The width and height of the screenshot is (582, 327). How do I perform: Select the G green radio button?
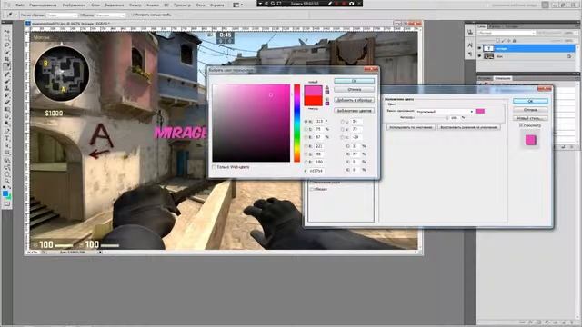[306, 154]
